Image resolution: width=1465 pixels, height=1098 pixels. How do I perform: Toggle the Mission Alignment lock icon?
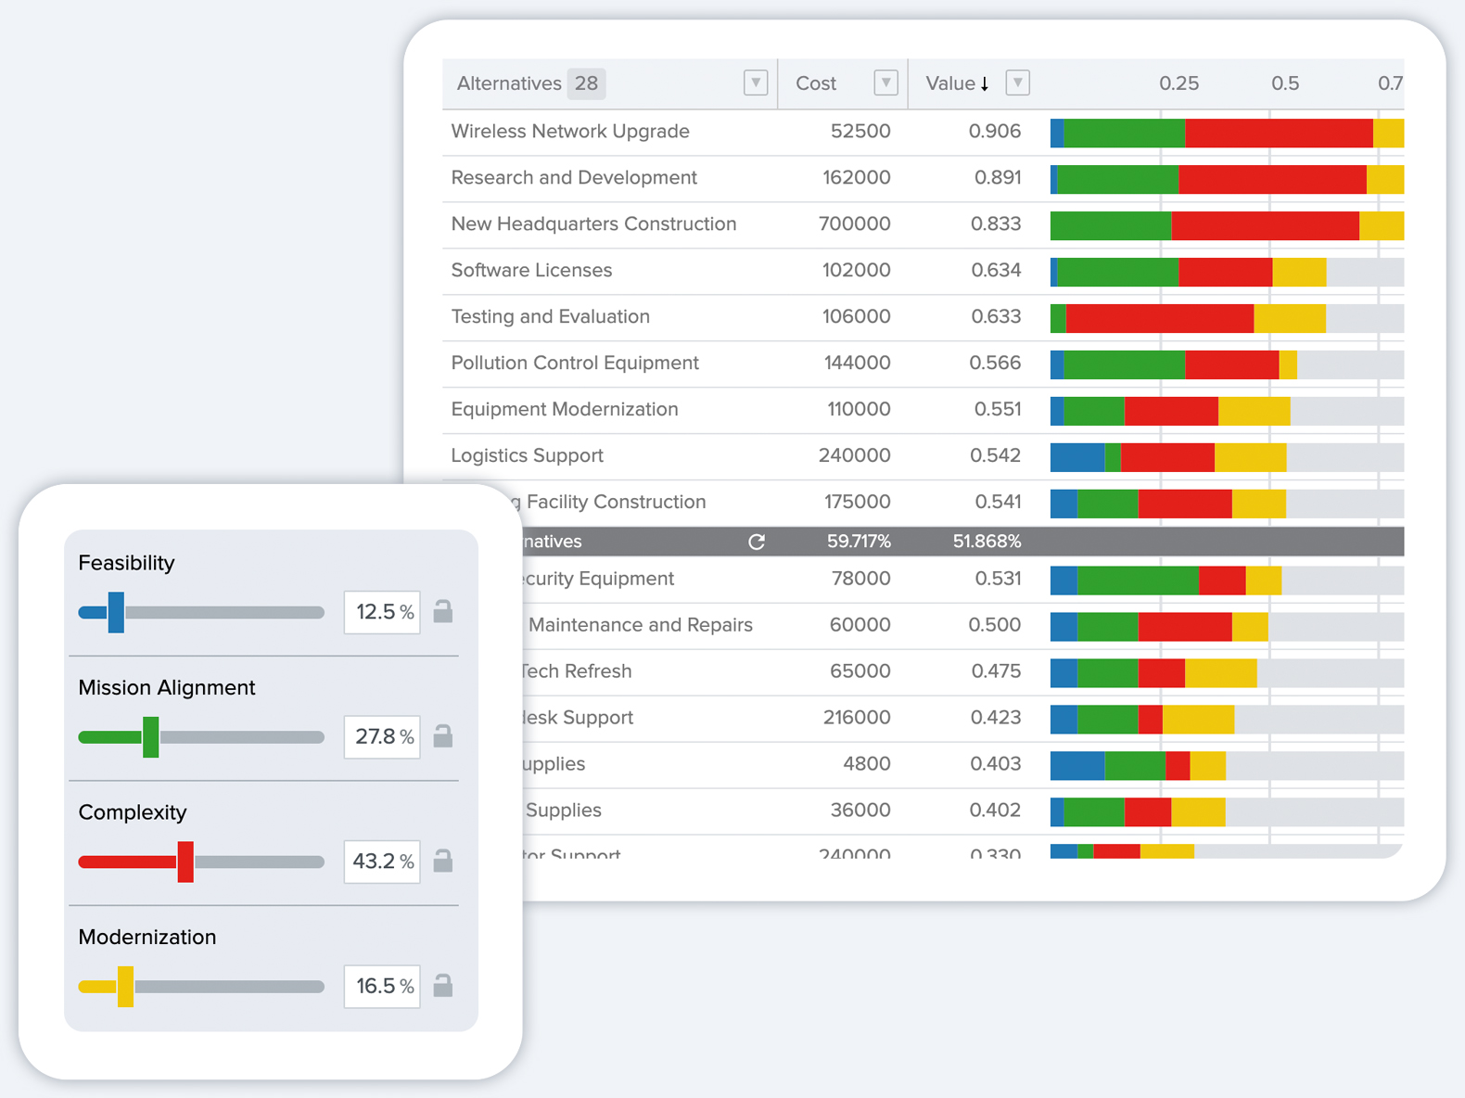(443, 736)
